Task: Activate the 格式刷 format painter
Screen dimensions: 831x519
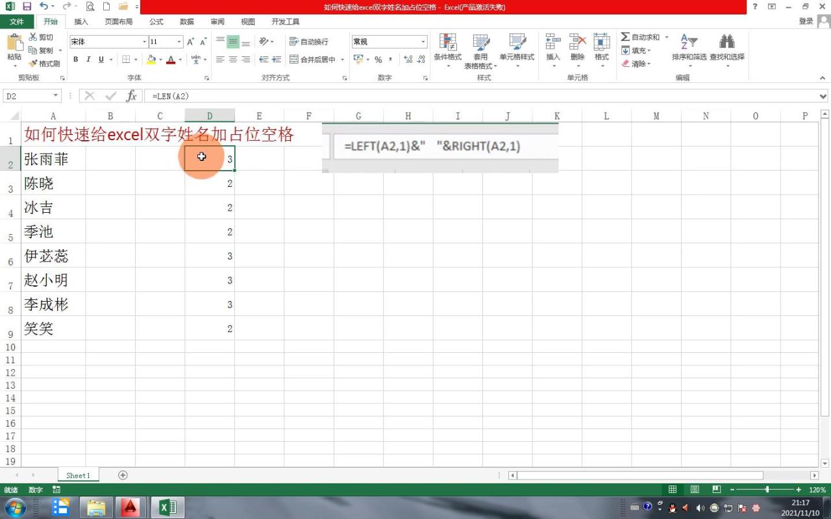Action: click(x=44, y=64)
